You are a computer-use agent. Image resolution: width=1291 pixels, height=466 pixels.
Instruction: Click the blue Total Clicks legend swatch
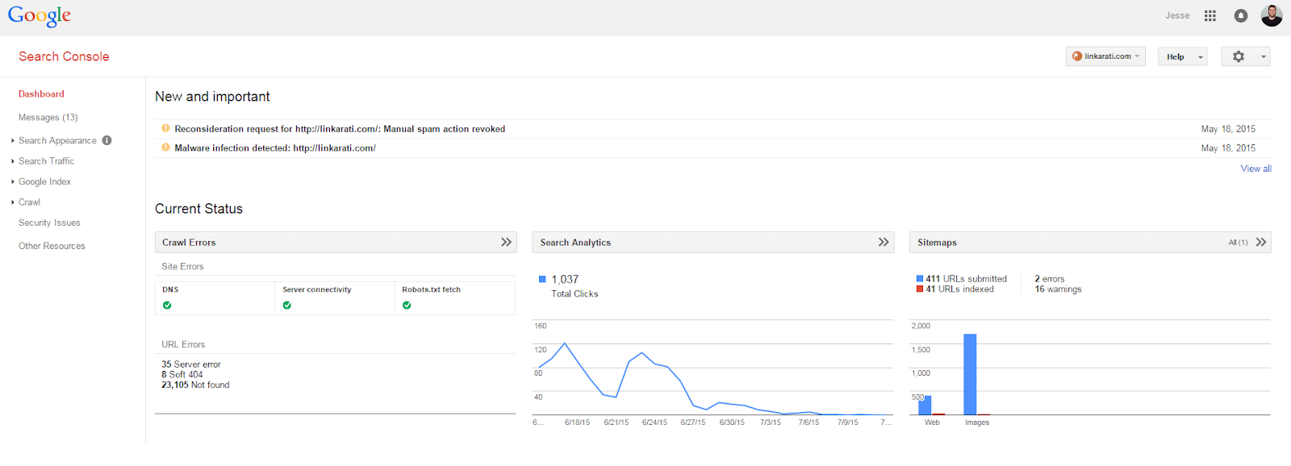point(542,279)
